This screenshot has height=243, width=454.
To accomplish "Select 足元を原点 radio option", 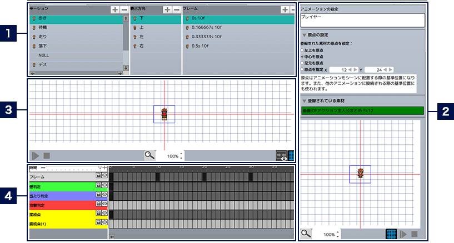I will [x=302, y=63].
